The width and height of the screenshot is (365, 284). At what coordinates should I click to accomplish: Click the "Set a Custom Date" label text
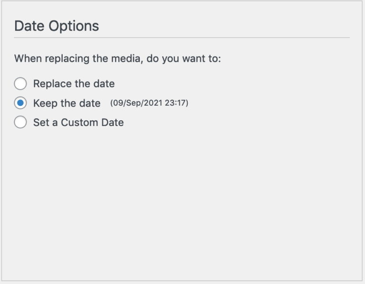pyautogui.click(x=78, y=122)
